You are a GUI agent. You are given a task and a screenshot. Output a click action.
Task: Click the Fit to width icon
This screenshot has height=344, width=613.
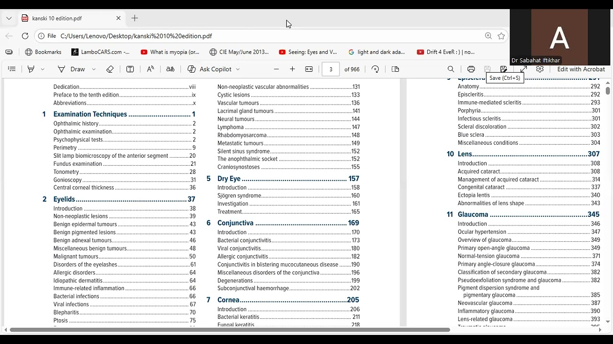(x=309, y=69)
